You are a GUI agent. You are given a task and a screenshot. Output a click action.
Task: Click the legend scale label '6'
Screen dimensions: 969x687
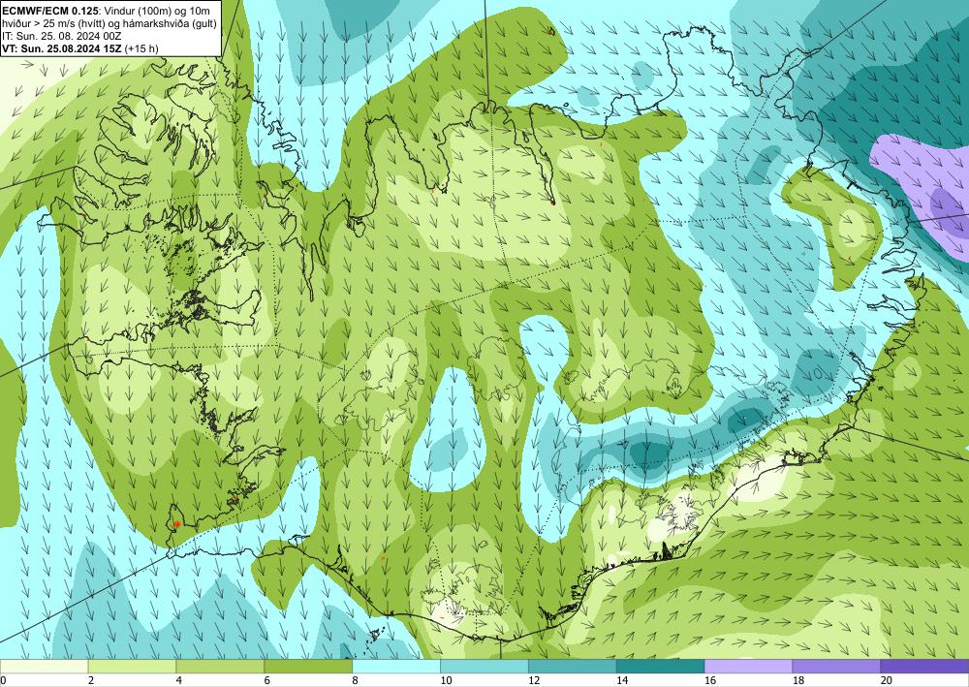267,681
